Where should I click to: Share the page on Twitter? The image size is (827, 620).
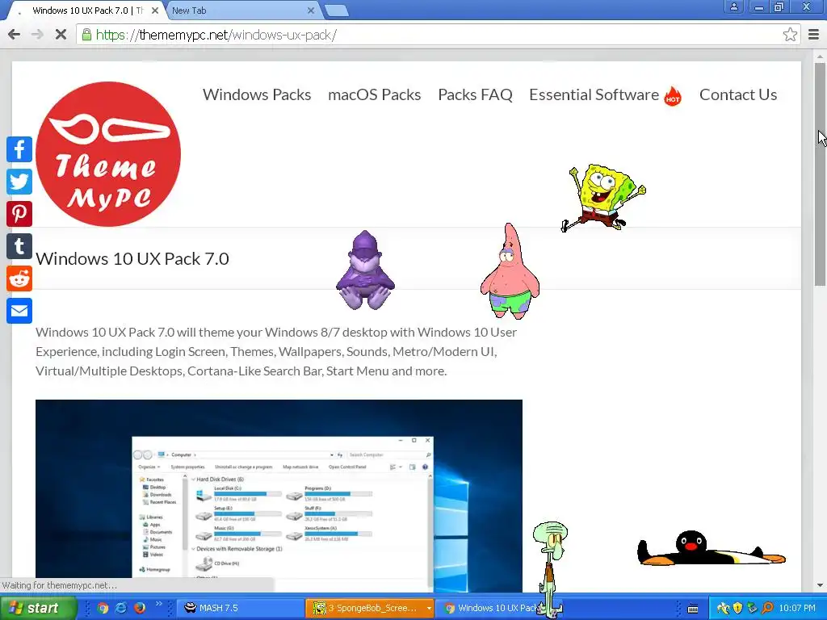(19, 182)
